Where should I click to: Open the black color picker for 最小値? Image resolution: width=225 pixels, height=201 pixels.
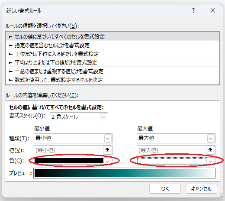point(73,161)
